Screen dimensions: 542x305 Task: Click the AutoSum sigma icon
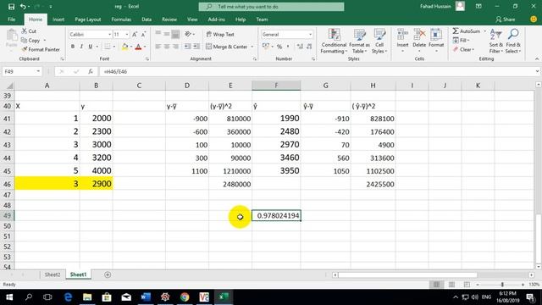tap(456, 31)
